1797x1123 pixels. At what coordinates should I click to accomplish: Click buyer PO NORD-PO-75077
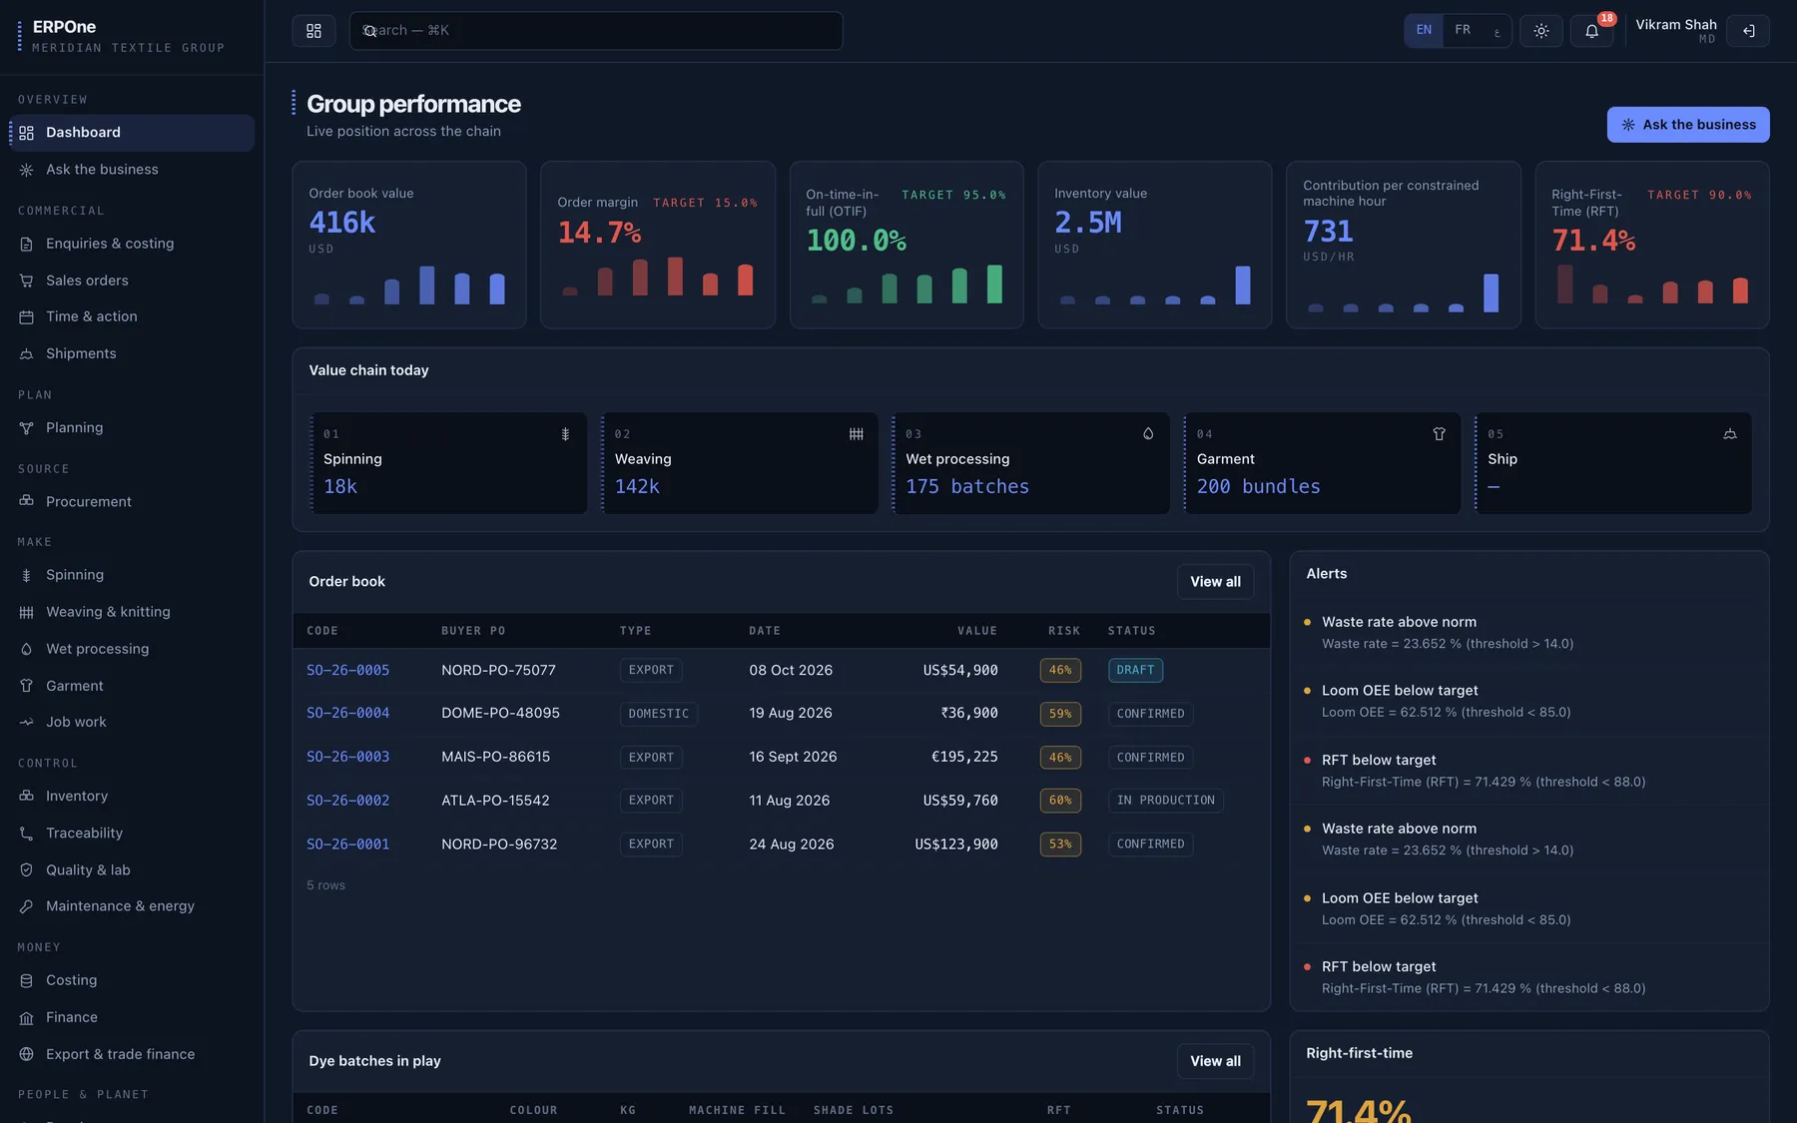pos(498,671)
